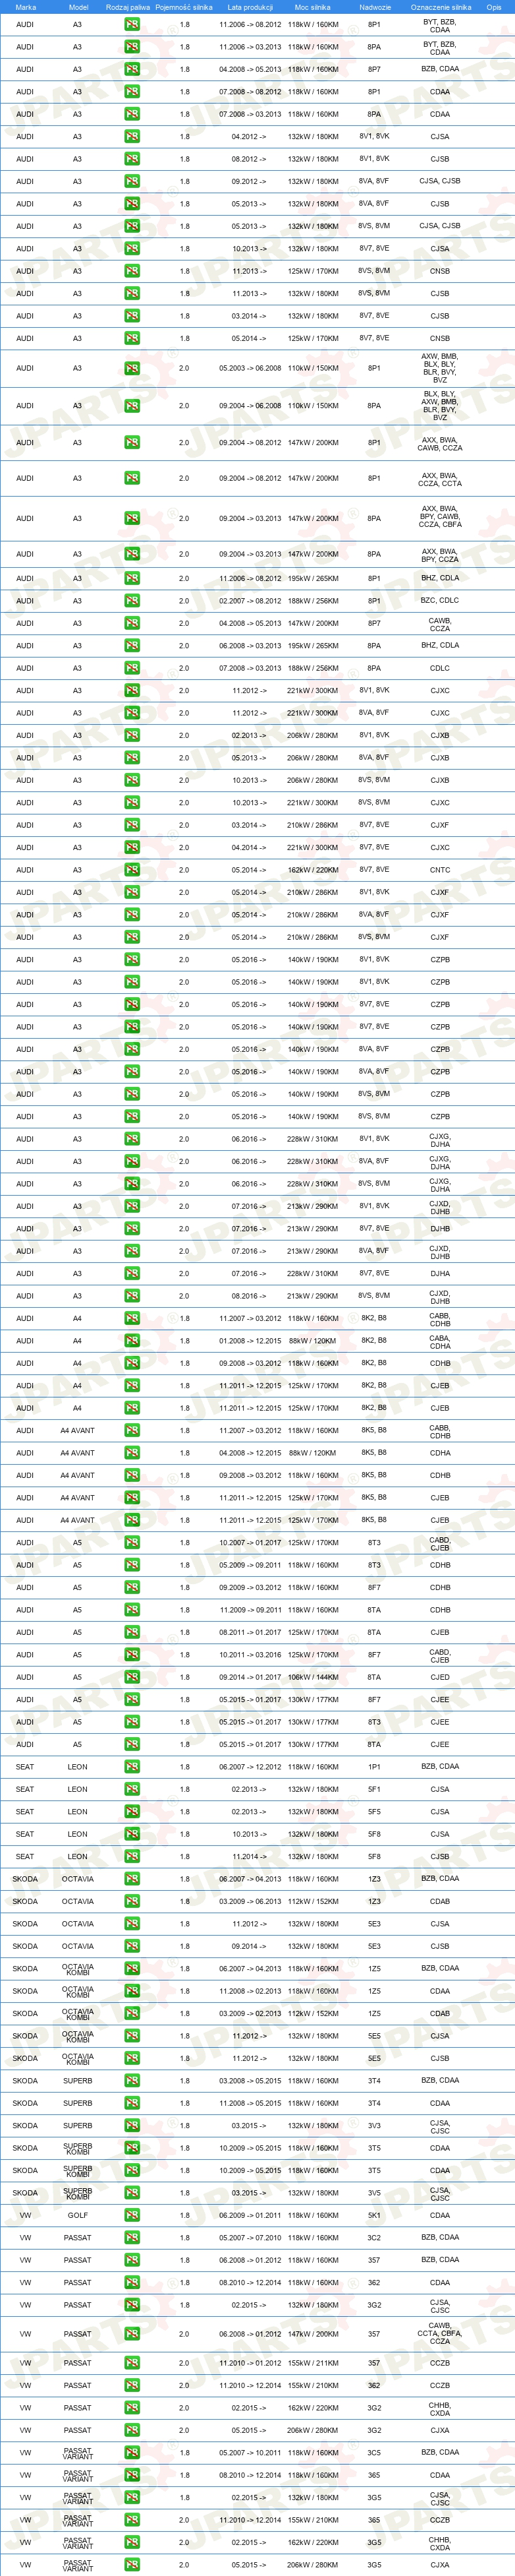515x2576 pixels.
Task: Select the "05.2003 -> 06.2008" production years cell
Action: pos(250,368)
